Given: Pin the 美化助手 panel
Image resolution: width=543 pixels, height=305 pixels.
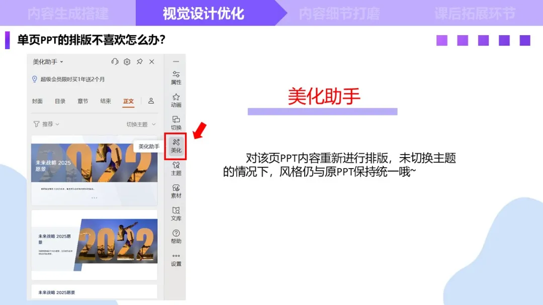Looking at the screenshot, I should 140,62.
